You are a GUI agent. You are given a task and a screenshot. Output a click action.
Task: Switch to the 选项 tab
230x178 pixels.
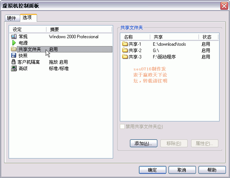coord(27,18)
